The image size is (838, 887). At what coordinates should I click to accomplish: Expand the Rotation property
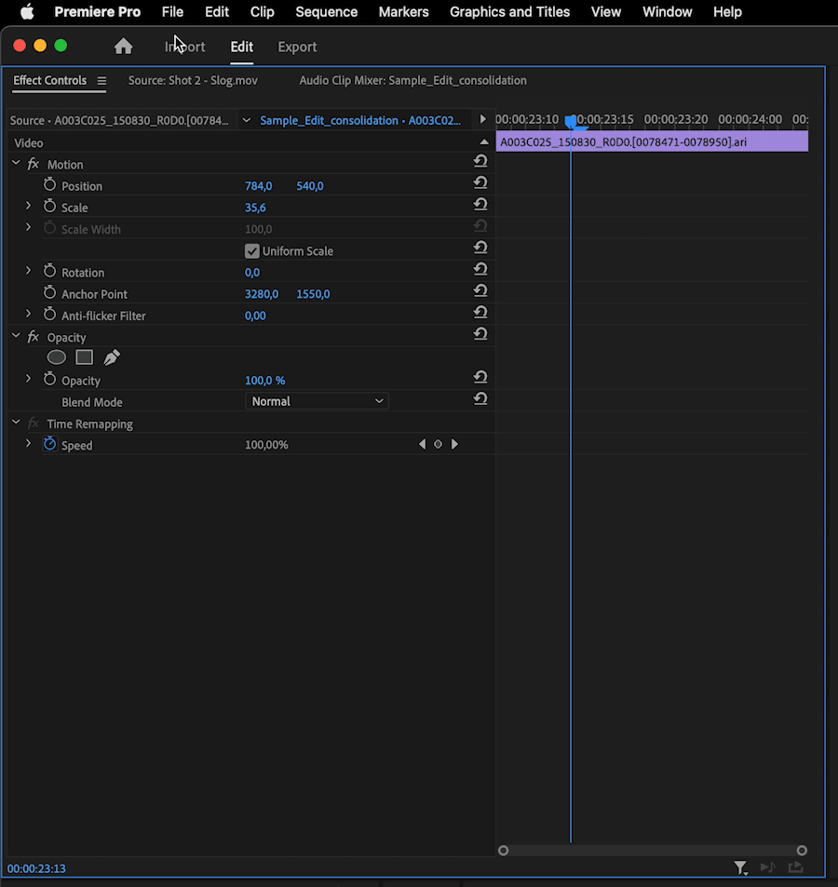click(x=28, y=271)
